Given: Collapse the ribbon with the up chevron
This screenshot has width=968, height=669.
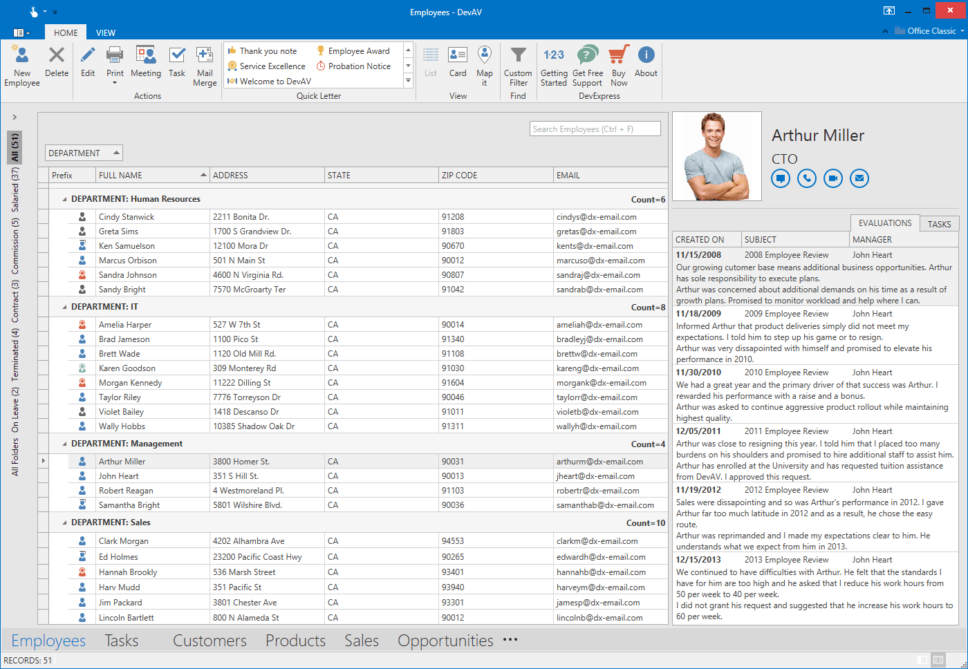Looking at the screenshot, I should tap(885, 31).
